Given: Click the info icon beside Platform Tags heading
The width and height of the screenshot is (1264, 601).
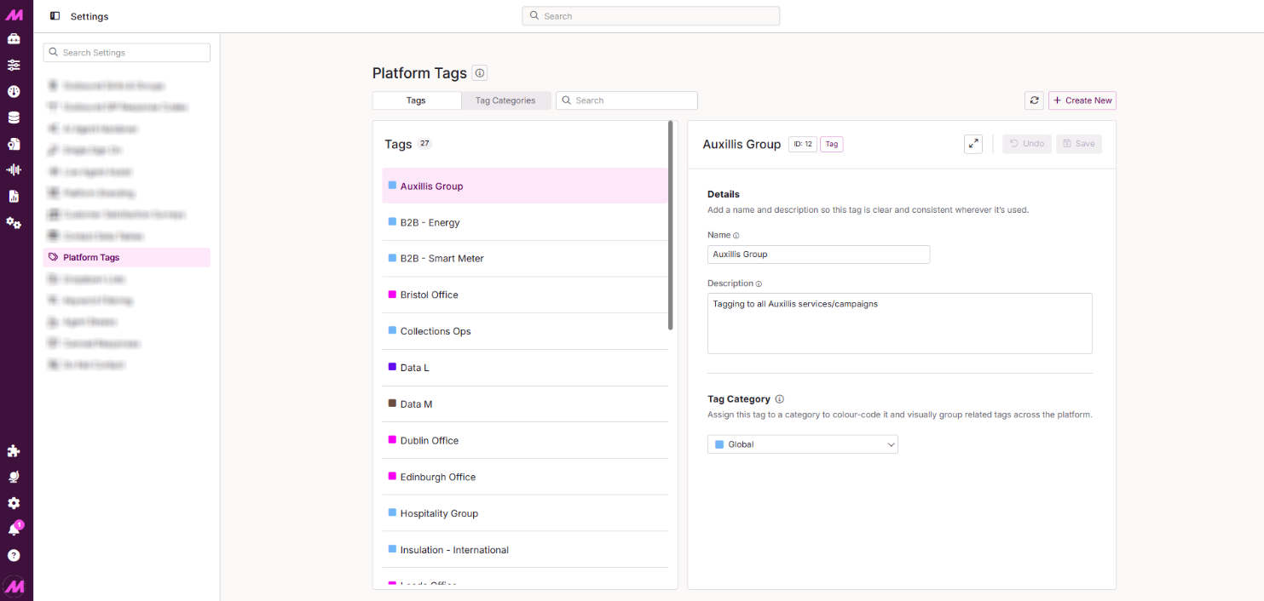Looking at the screenshot, I should coord(480,73).
